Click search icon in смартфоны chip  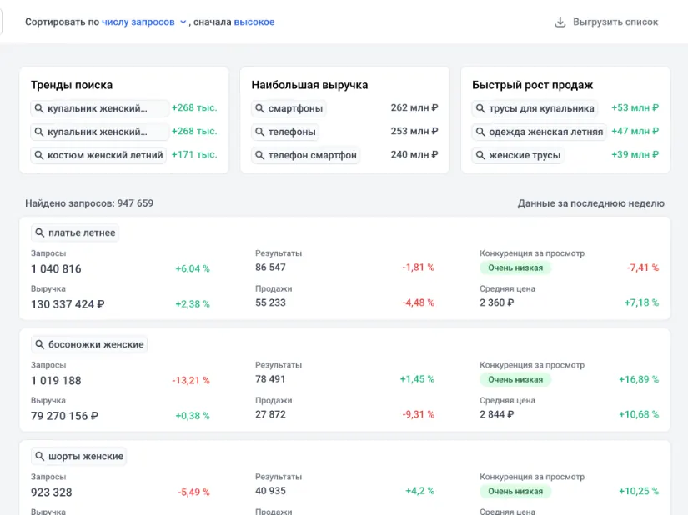point(259,108)
